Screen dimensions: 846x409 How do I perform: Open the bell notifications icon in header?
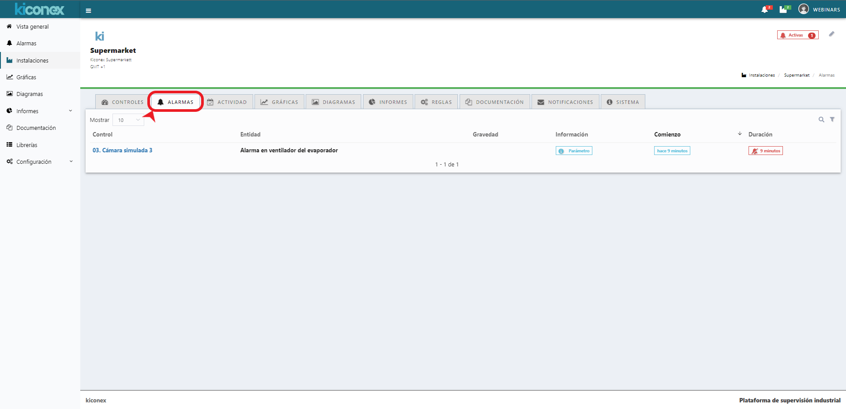coord(764,10)
